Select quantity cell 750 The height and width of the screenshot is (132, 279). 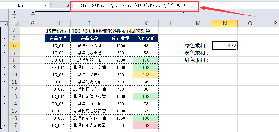click(121, 89)
